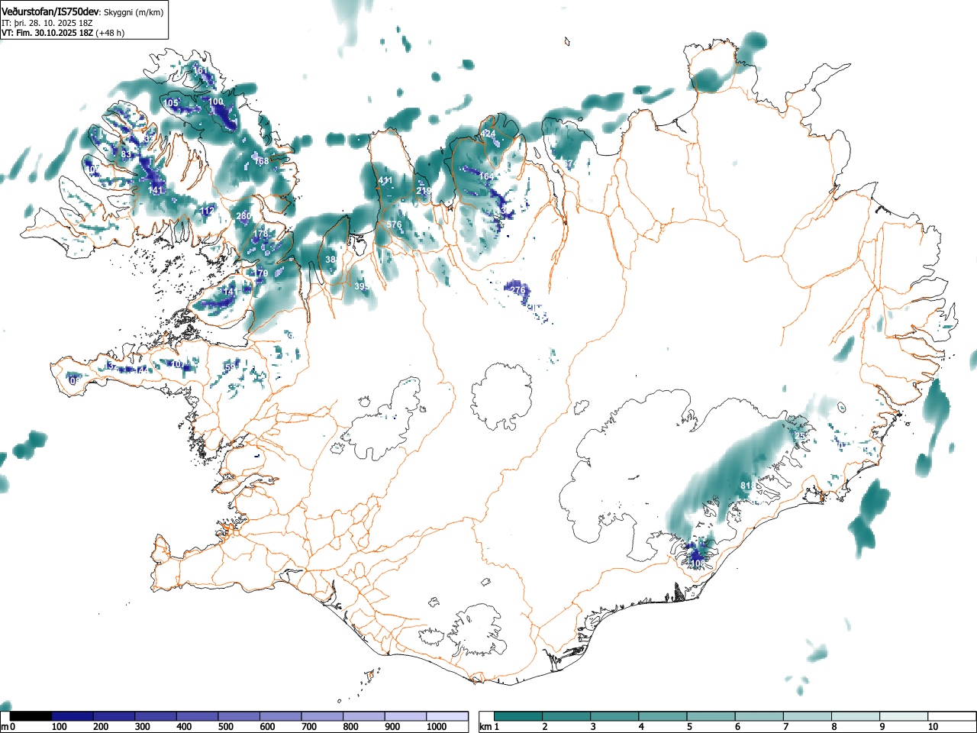Select the 500–600 m legend swatch

click(240, 716)
